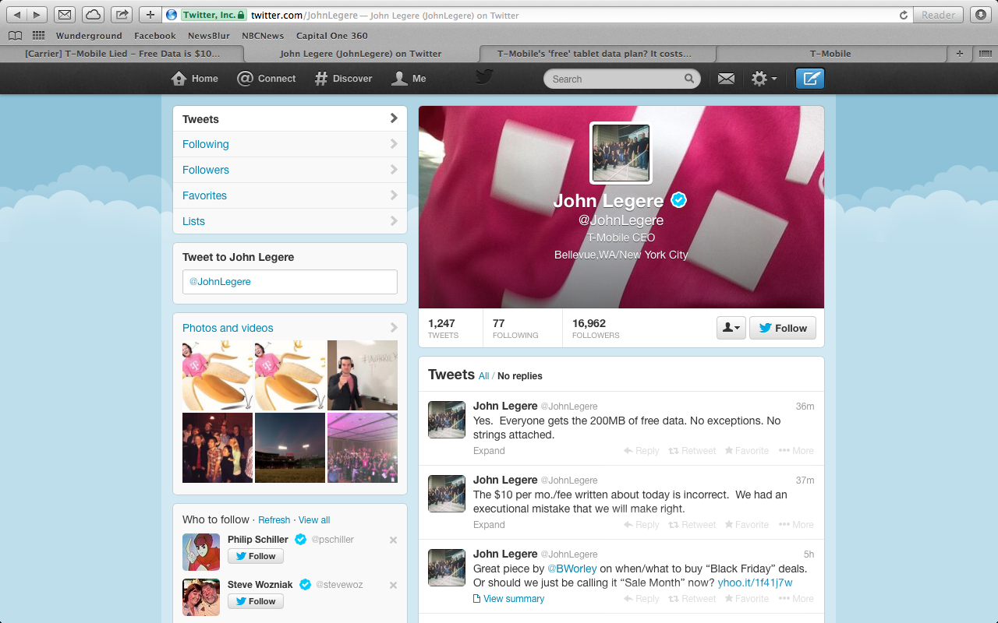The width and height of the screenshot is (998, 623).
Task: Open Lists in sidebar
Action: 290,221
